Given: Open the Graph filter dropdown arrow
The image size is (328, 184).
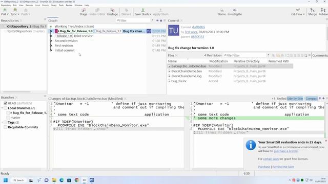Looking at the screenshot, I should (153, 20).
